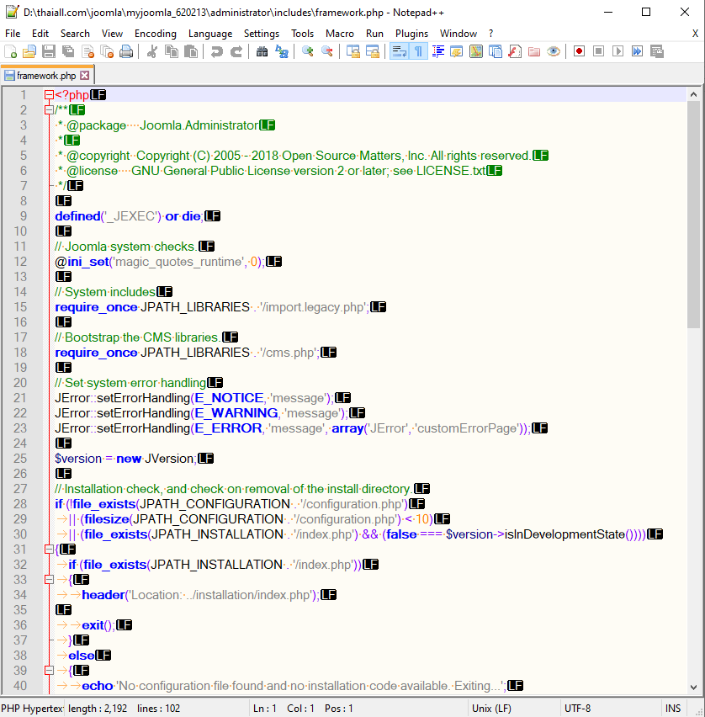Collapse the fold marker on line 1
Image resolution: width=705 pixels, height=717 pixels.
click(49, 95)
